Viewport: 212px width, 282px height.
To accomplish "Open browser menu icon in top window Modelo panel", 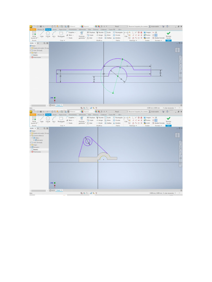I will click(47, 43).
